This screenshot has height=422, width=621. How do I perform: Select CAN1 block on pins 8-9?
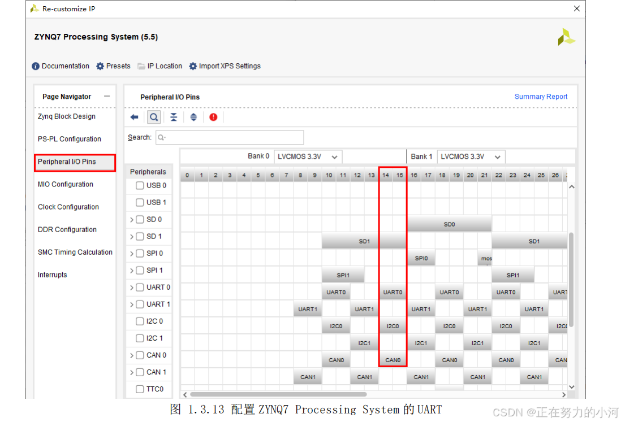[x=307, y=377]
